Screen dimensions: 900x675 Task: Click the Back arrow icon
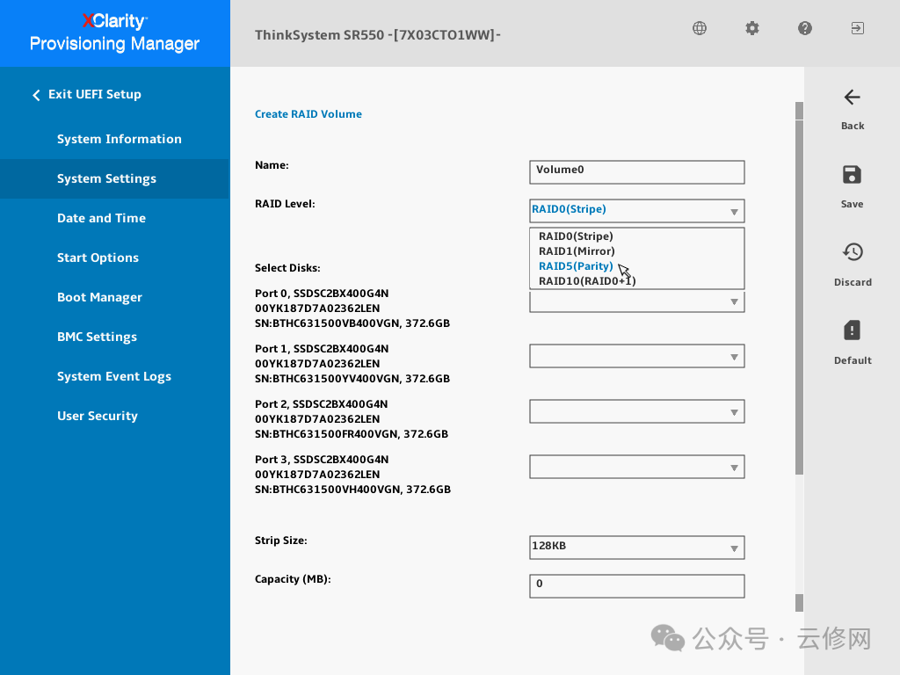pos(853,97)
